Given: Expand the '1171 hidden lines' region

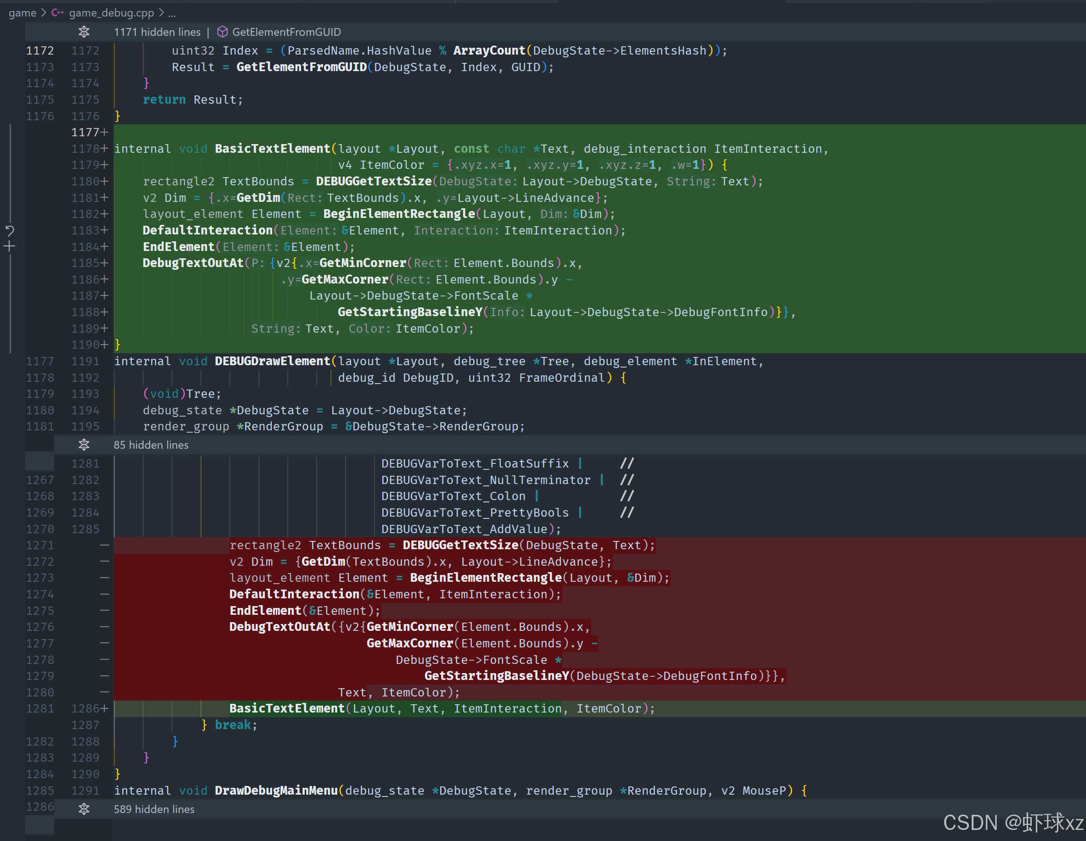Looking at the screenshot, I should pyautogui.click(x=157, y=32).
